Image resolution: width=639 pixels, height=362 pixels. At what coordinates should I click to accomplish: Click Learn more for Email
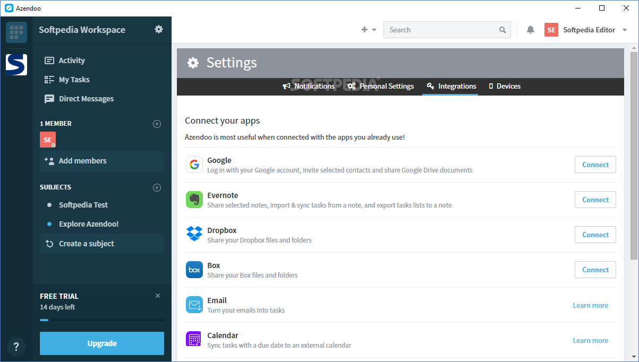tap(591, 305)
